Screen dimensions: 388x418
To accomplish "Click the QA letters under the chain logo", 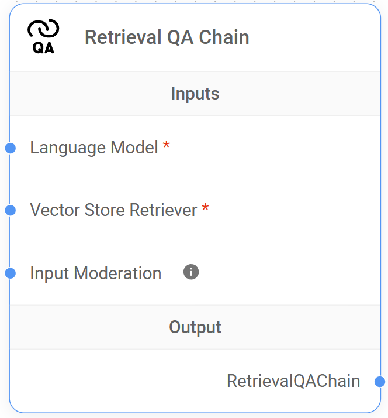I will coord(43,49).
